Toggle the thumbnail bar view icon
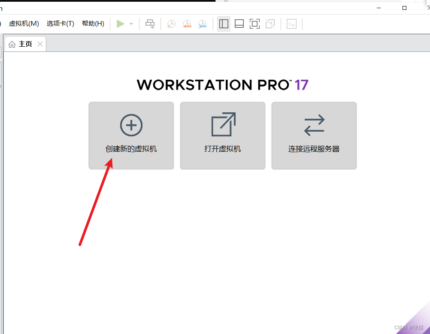Viewport: 430px width, 334px height. click(x=239, y=24)
